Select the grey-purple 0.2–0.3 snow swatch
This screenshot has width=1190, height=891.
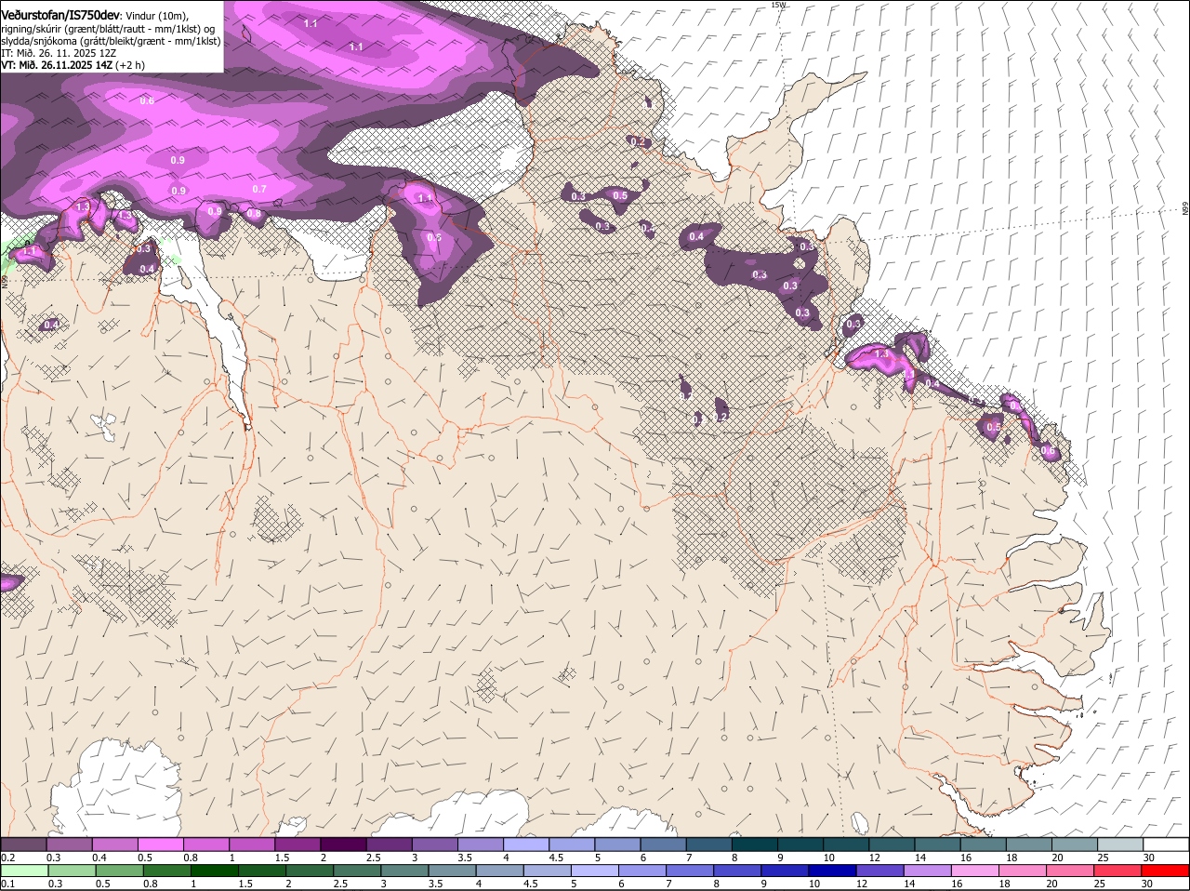tap(23, 844)
